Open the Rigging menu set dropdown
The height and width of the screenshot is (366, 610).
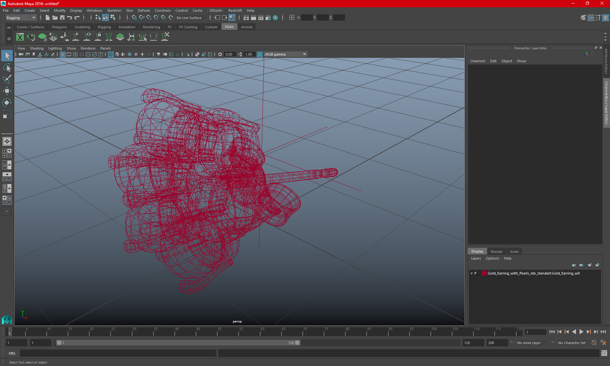tap(21, 18)
